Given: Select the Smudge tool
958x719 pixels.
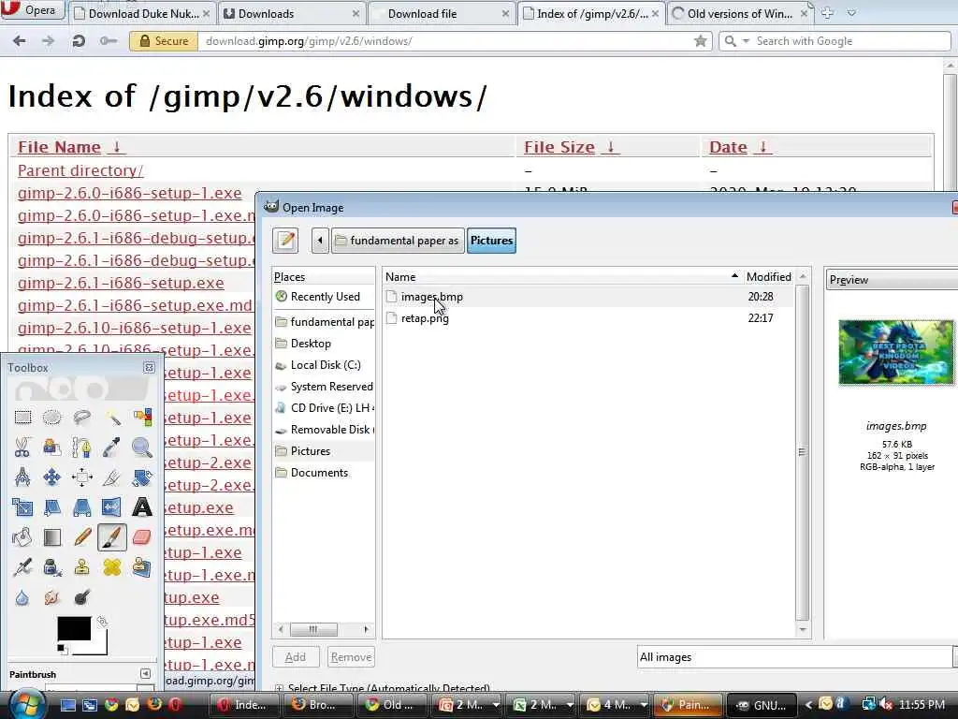Looking at the screenshot, I should pyautogui.click(x=52, y=597).
